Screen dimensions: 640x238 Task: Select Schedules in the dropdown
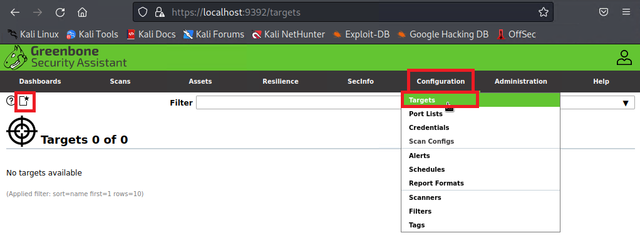point(481,170)
